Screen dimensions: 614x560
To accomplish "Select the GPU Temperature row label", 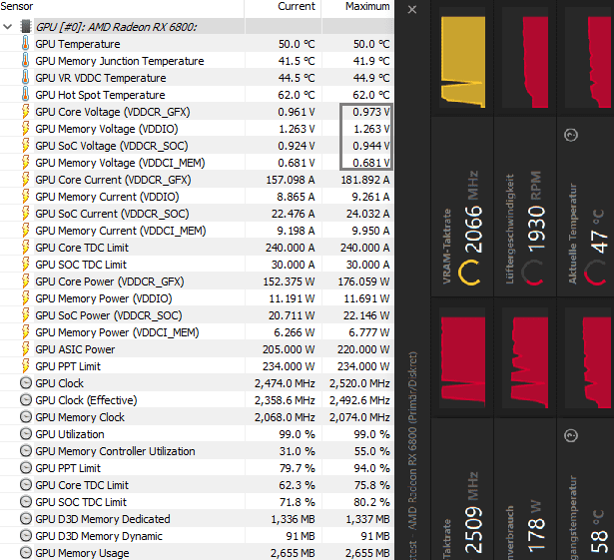I will point(78,44).
